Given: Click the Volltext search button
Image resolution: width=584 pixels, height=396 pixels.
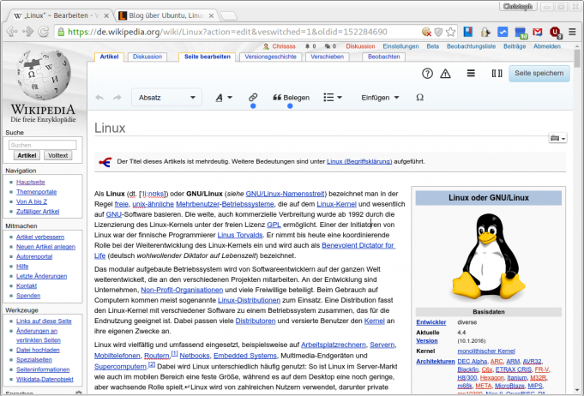Looking at the screenshot, I should click(57, 155).
